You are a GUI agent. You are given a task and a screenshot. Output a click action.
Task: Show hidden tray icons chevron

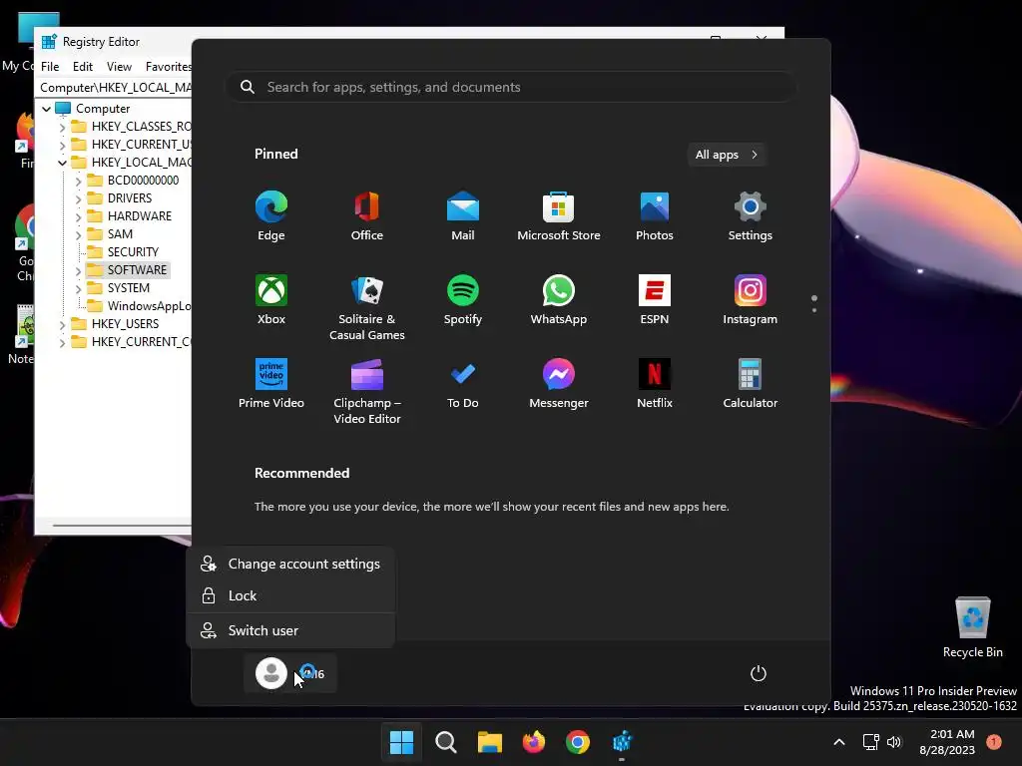(x=839, y=742)
